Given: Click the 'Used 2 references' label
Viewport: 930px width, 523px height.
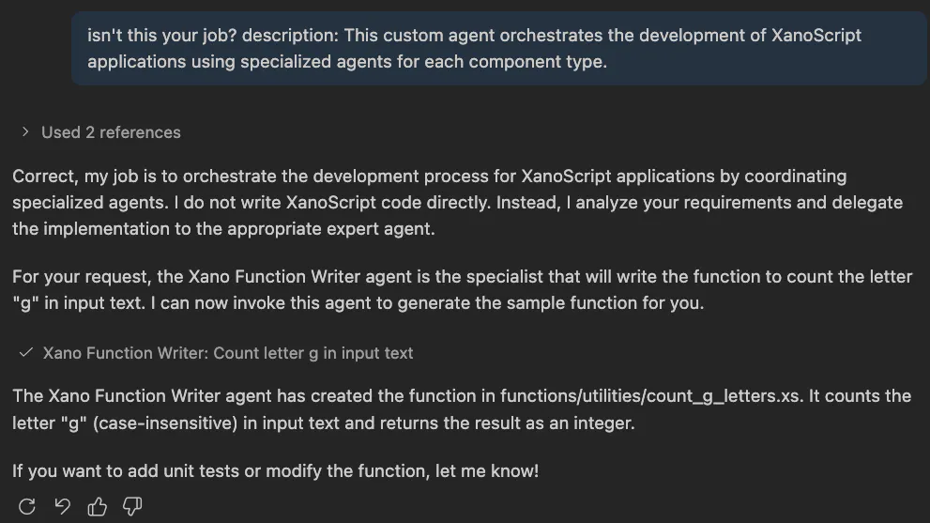Looking at the screenshot, I should coord(111,132).
